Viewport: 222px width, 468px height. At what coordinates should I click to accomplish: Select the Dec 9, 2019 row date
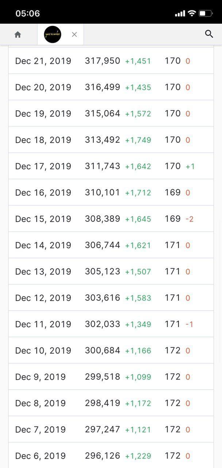click(40, 377)
